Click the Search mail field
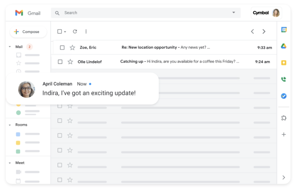 click(x=146, y=13)
